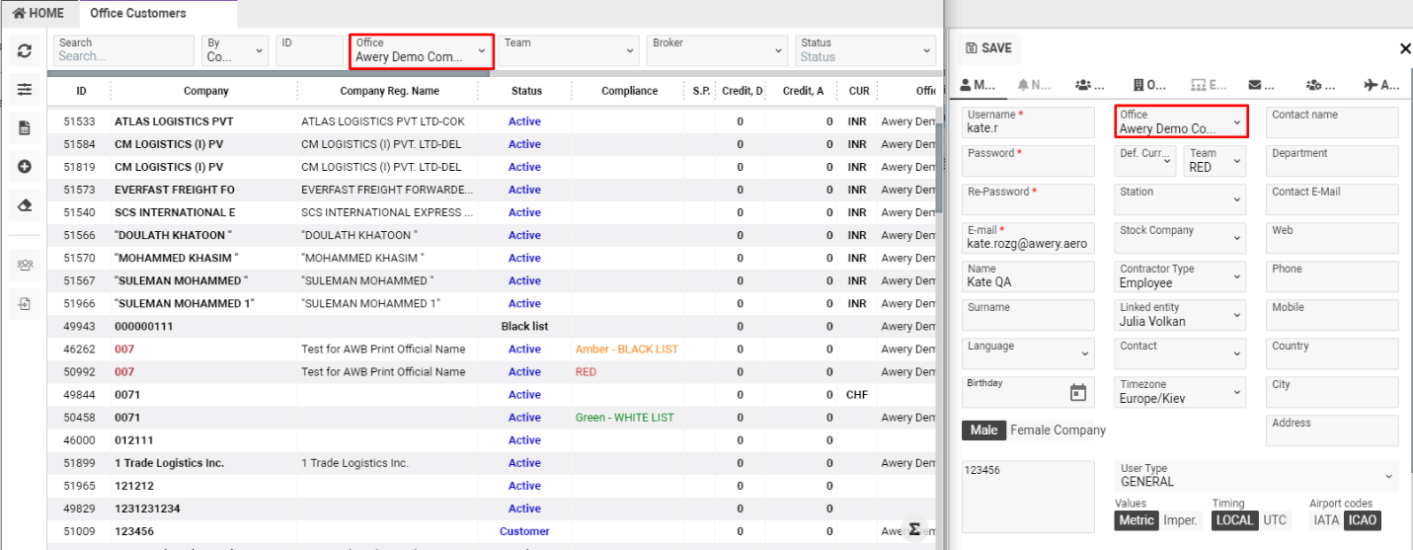Click the add new customer plus icon
1413x550 pixels.
(25, 167)
